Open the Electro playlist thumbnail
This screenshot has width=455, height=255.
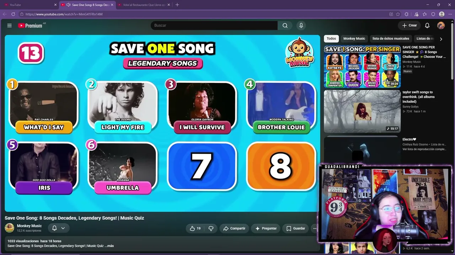click(362, 151)
